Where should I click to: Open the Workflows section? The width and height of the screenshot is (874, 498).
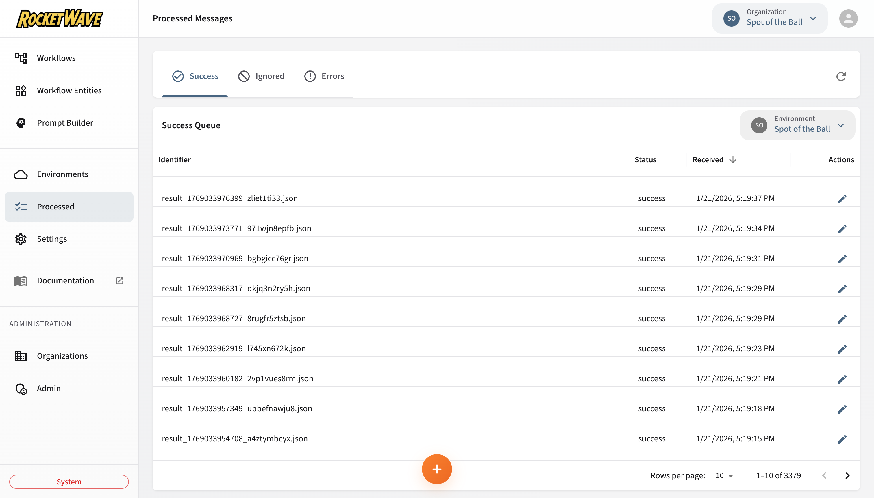(56, 58)
